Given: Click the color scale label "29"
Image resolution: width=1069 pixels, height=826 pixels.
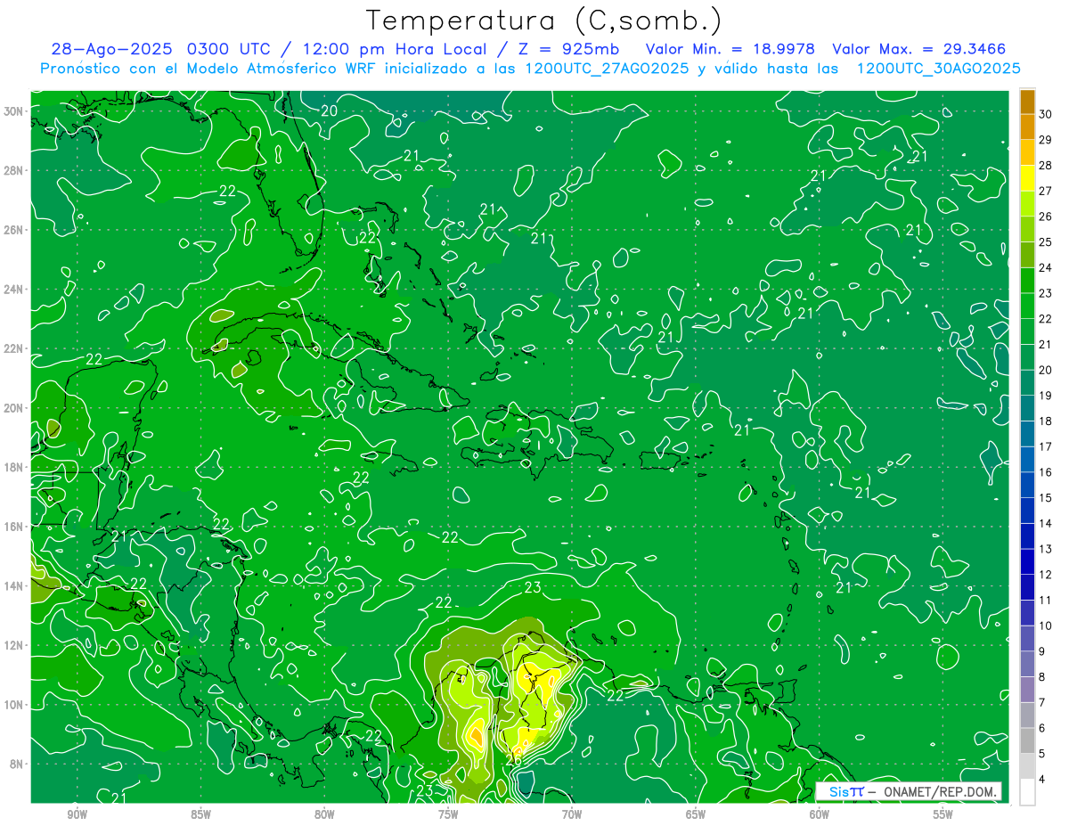Looking at the screenshot, I should [1046, 140].
